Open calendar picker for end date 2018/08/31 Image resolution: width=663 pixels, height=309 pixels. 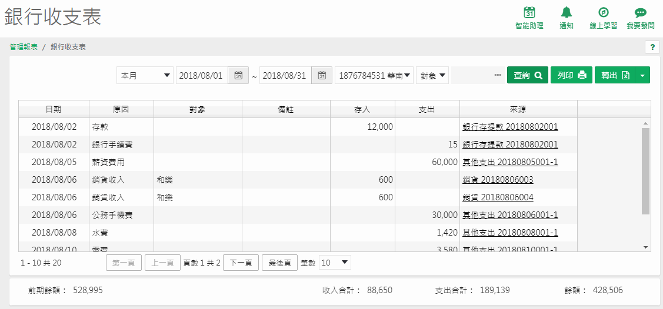pyautogui.click(x=322, y=76)
